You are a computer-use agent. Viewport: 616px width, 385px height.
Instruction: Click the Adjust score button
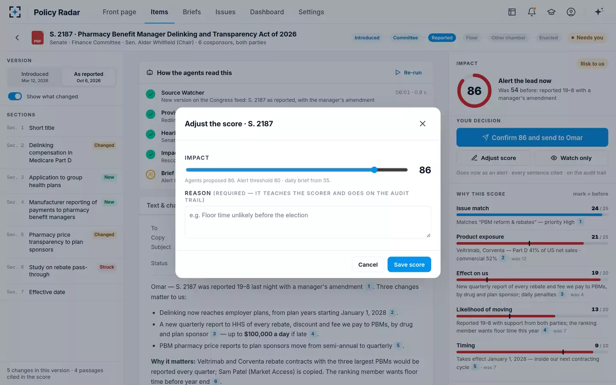[494, 158]
